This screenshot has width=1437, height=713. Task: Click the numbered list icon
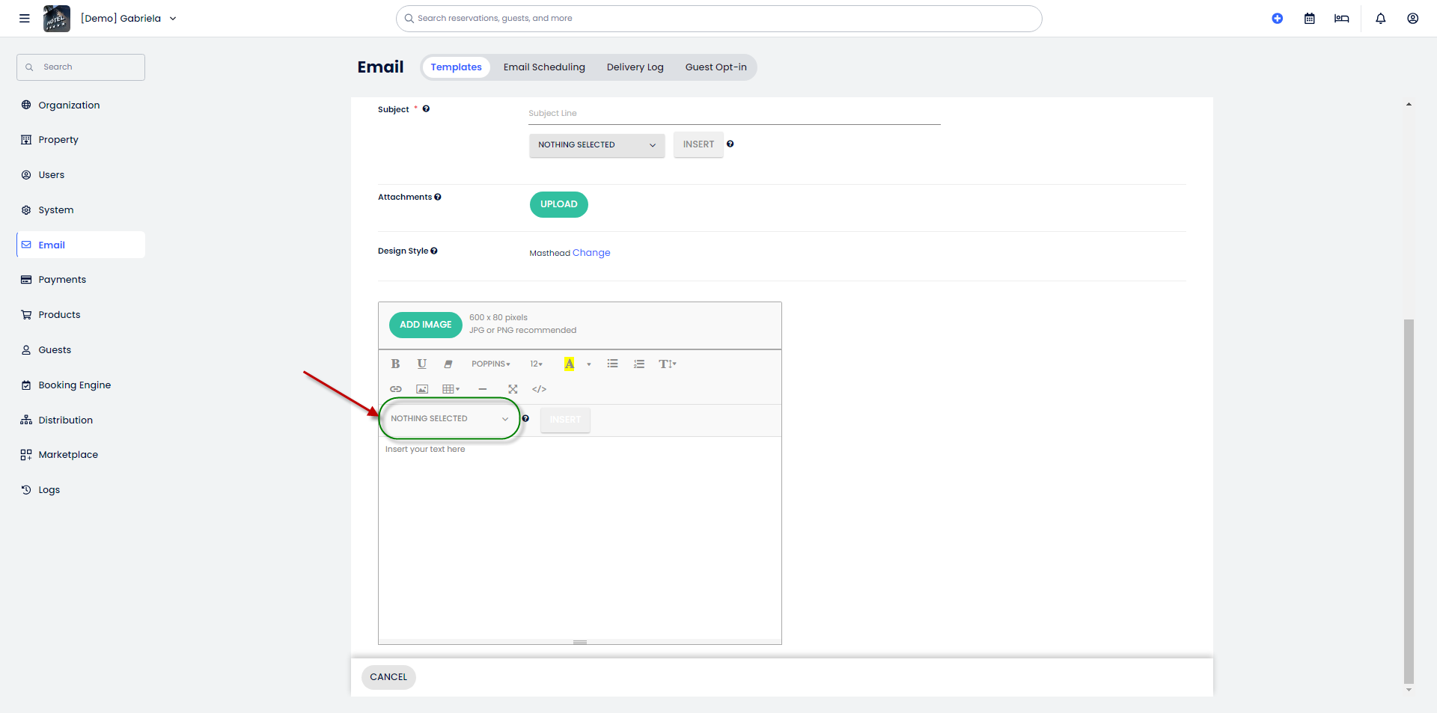coord(638,364)
